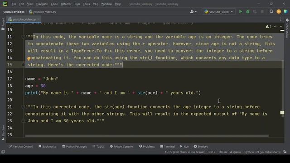Run the youtube_video configuration
This screenshot has height=163, width=290.
[x=241, y=12]
